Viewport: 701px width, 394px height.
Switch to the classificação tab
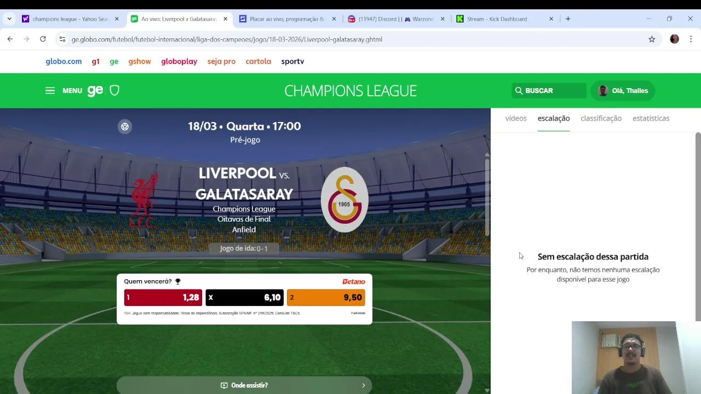(601, 118)
